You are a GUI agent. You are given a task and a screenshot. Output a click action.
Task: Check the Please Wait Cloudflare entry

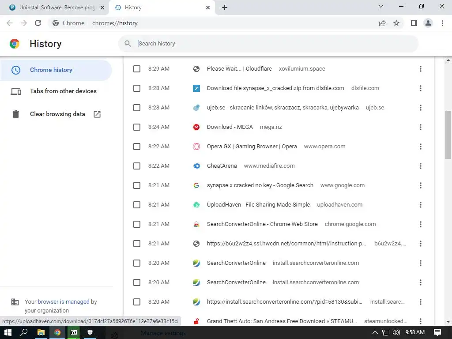click(137, 69)
